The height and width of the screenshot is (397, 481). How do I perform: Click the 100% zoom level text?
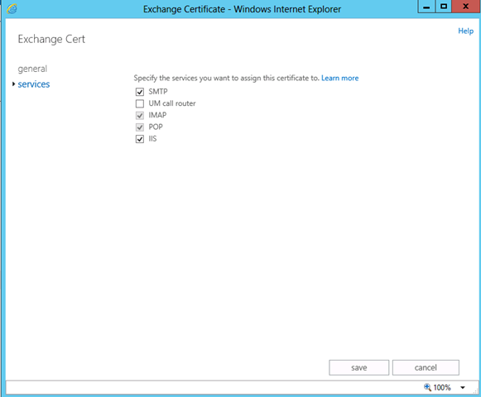click(x=442, y=388)
